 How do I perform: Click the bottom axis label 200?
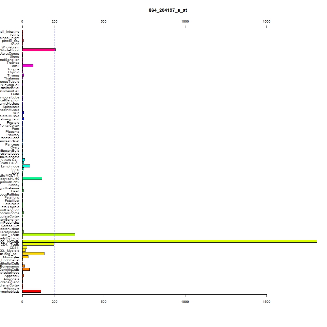point(55,302)
